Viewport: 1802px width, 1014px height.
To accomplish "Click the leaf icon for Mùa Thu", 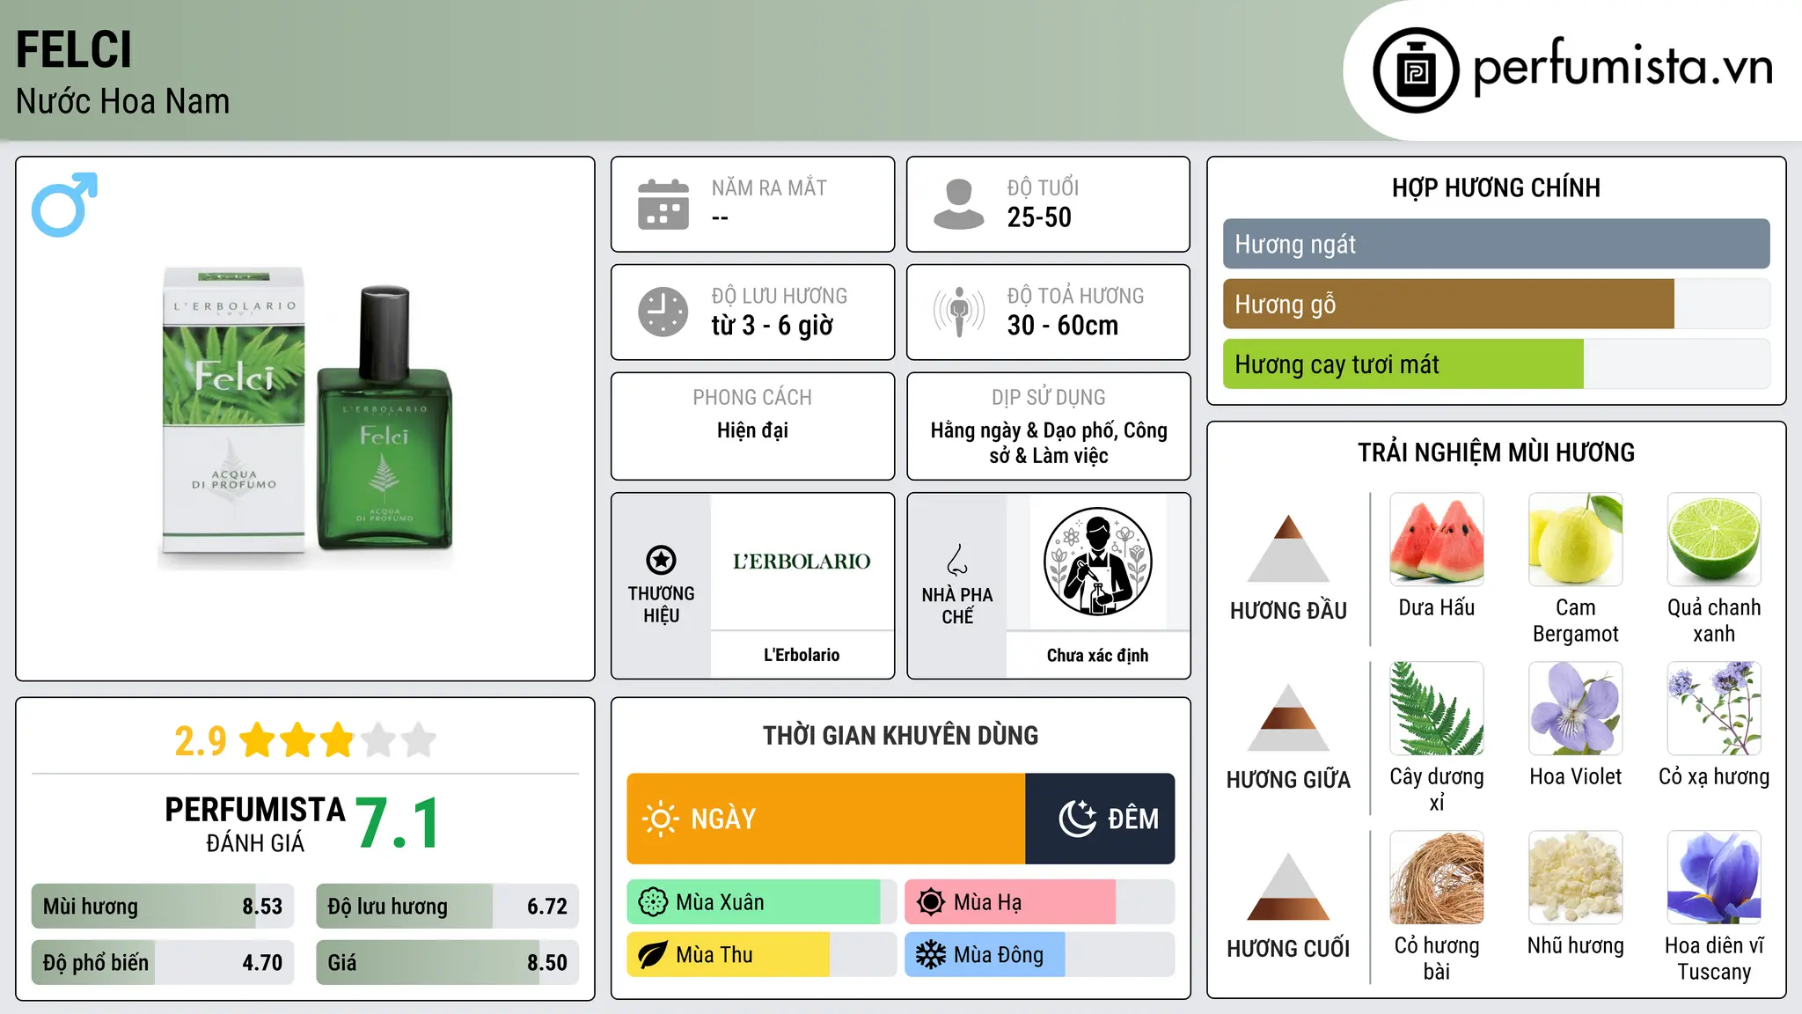I will pyautogui.click(x=653, y=955).
